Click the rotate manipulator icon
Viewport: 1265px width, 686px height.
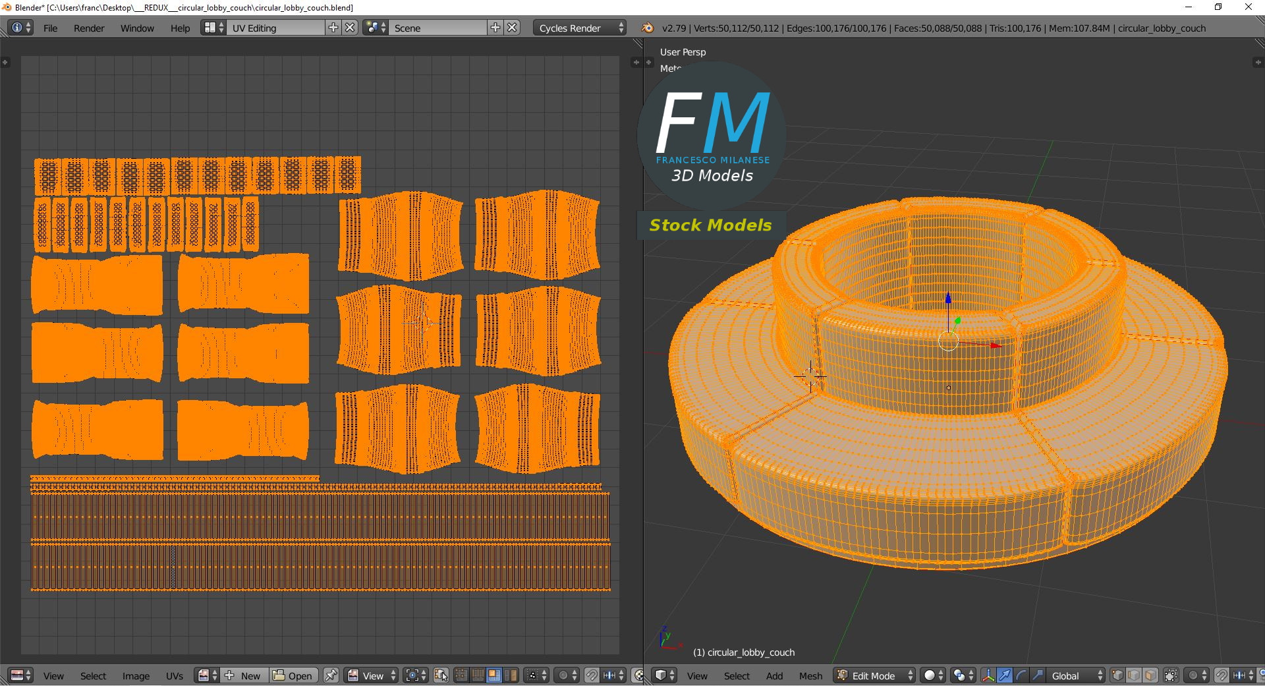[1021, 675]
